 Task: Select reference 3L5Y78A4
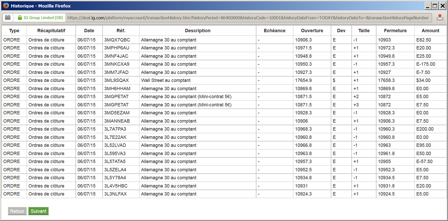(x=115, y=178)
